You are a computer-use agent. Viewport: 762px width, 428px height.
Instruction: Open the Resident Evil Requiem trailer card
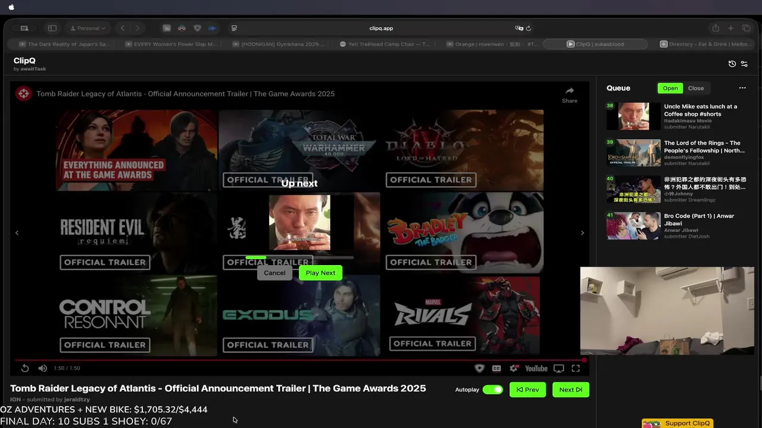click(137, 233)
